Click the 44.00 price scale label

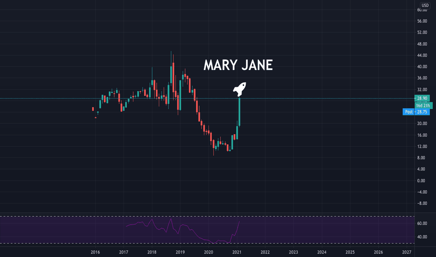coord(422,55)
